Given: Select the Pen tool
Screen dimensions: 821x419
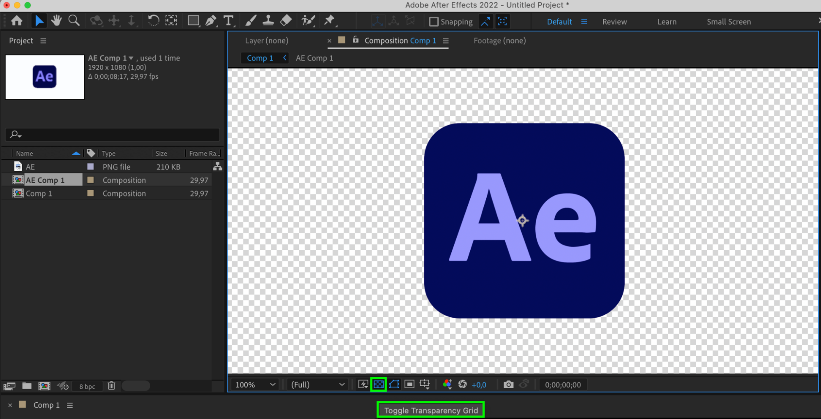Looking at the screenshot, I should click(x=211, y=21).
